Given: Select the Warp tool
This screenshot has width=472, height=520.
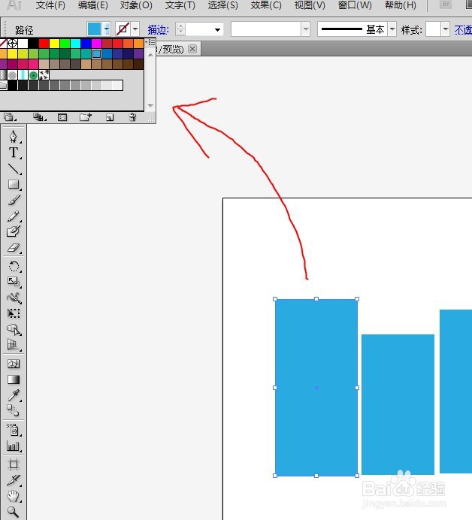Looking at the screenshot, I should pyautogui.click(x=14, y=298).
